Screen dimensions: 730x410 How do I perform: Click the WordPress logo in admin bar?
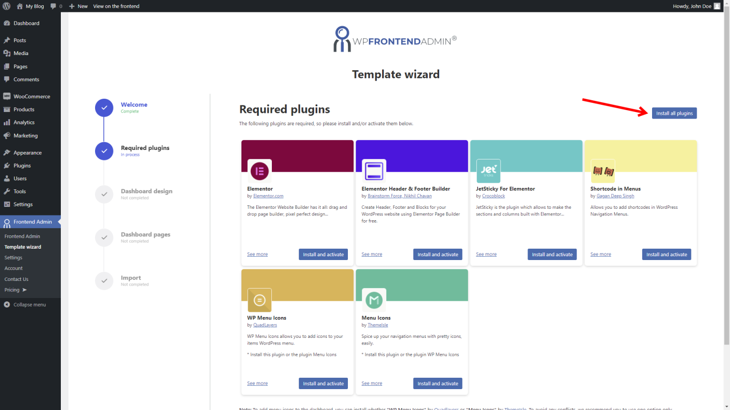click(x=7, y=6)
